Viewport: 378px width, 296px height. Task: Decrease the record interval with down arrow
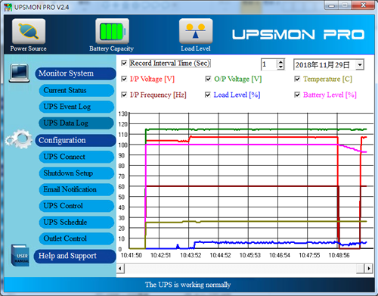click(x=280, y=67)
